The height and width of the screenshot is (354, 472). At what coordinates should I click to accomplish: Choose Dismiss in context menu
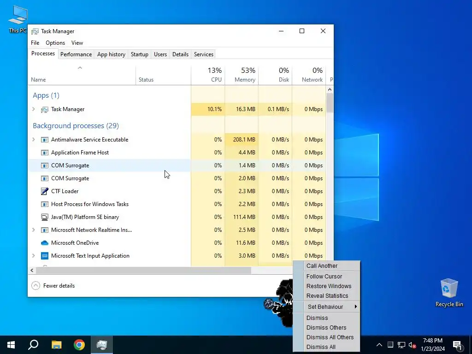(327, 318)
